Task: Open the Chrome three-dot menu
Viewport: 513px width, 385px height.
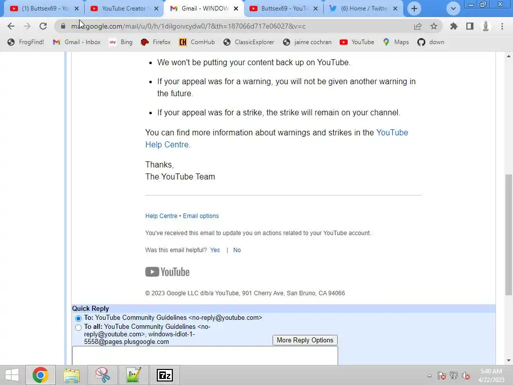Action: coord(502,26)
